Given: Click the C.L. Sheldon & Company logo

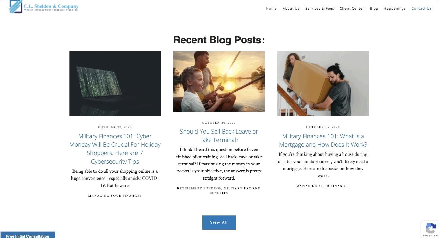Looking at the screenshot, I should coord(44,7).
